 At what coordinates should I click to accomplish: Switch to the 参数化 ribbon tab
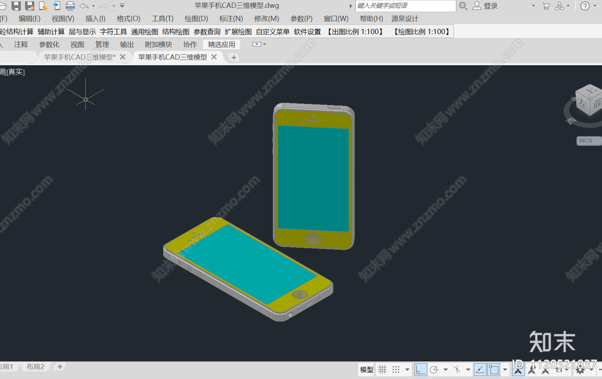tap(49, 45)
